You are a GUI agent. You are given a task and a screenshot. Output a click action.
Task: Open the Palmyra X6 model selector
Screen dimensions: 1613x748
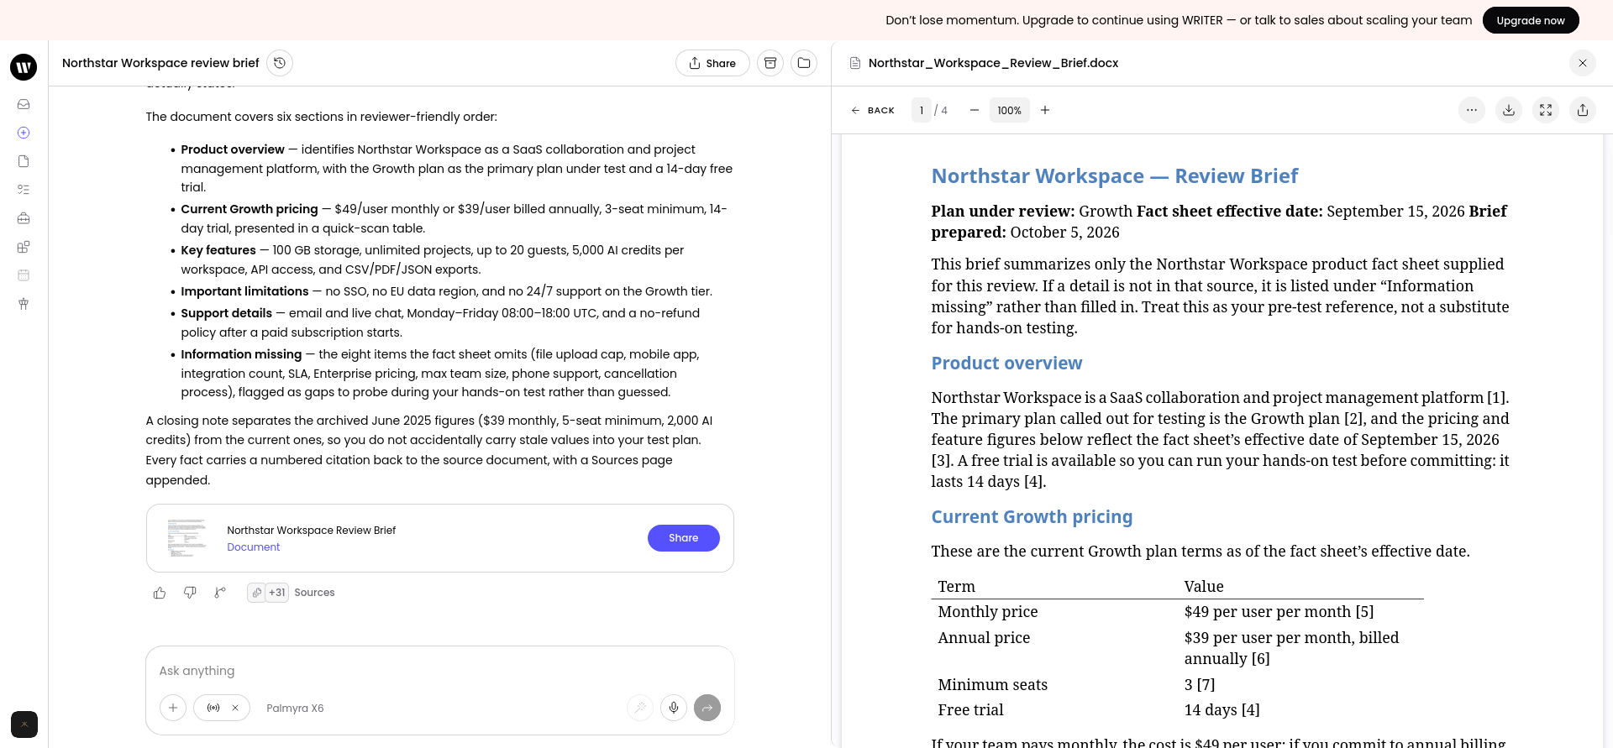(x=295, y=709)
